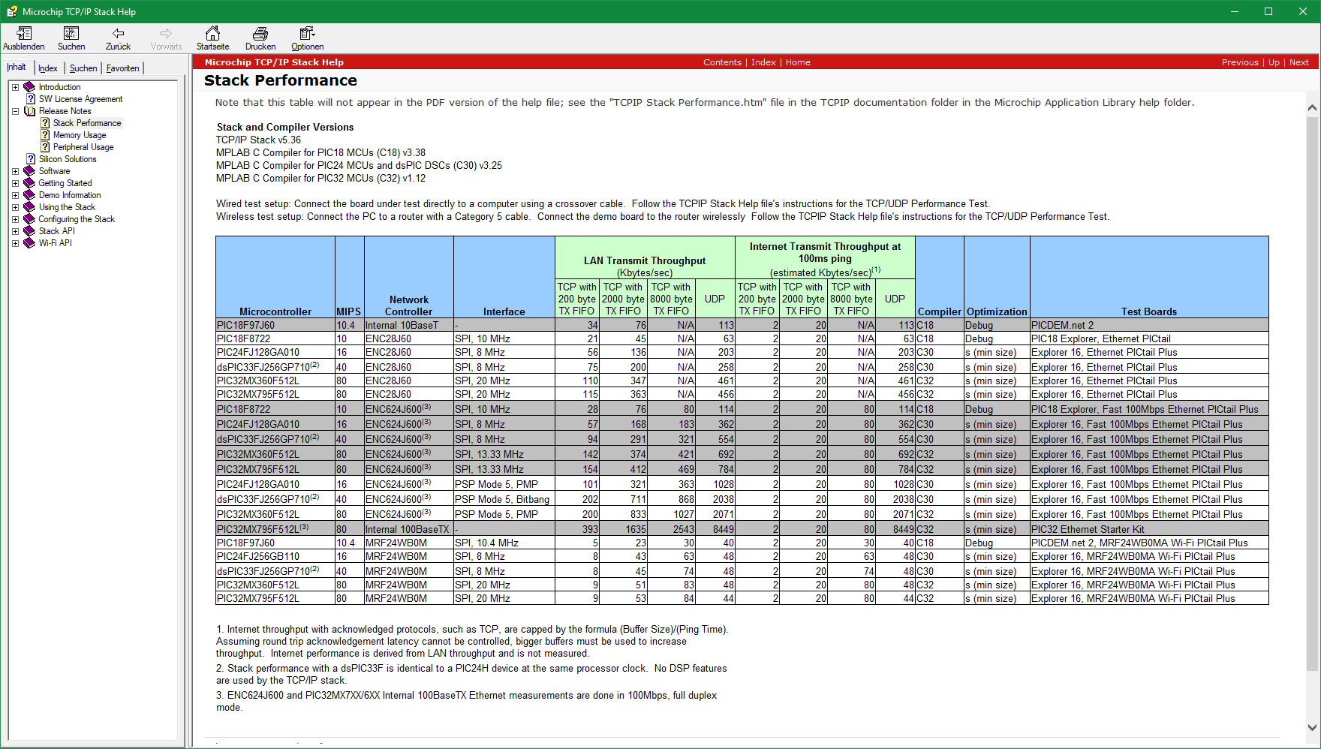Click the PIC18F97J60 cell in first row

(275, 325)
